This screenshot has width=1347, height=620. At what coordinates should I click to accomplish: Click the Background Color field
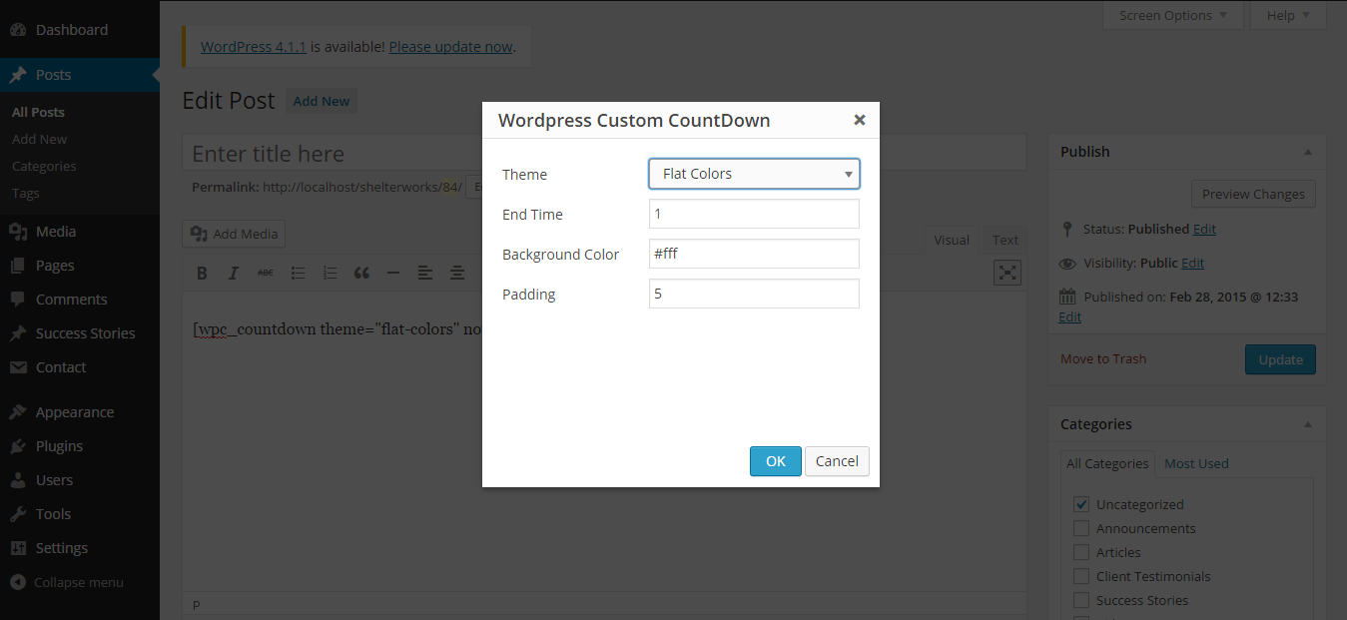pyautogui.click(x=754, y=254)
